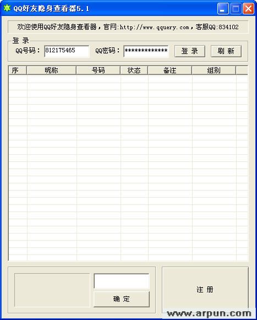
Task: Click the QQ号码 label
Action: click(x=28, y=51)
